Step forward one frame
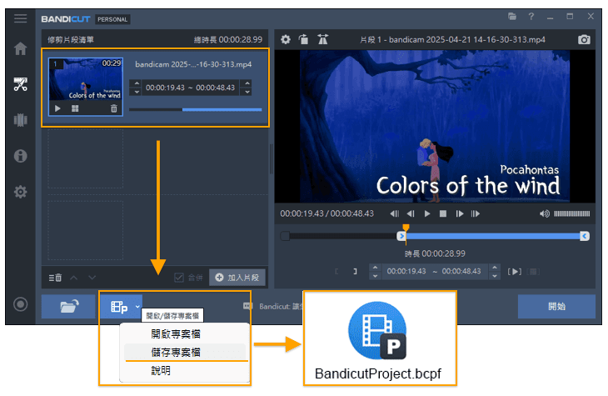This screenshot has width=608, height=396. pyautogui.click(x=460, y=213)
